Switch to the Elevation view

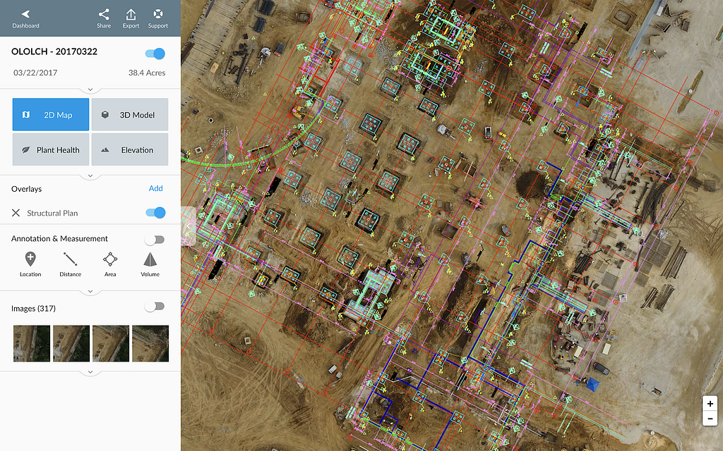[130, 149]
